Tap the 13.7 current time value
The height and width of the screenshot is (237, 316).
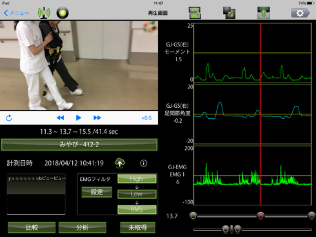[172, 216]
